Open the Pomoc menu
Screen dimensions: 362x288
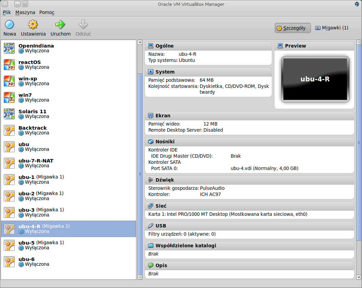[47, 12]
